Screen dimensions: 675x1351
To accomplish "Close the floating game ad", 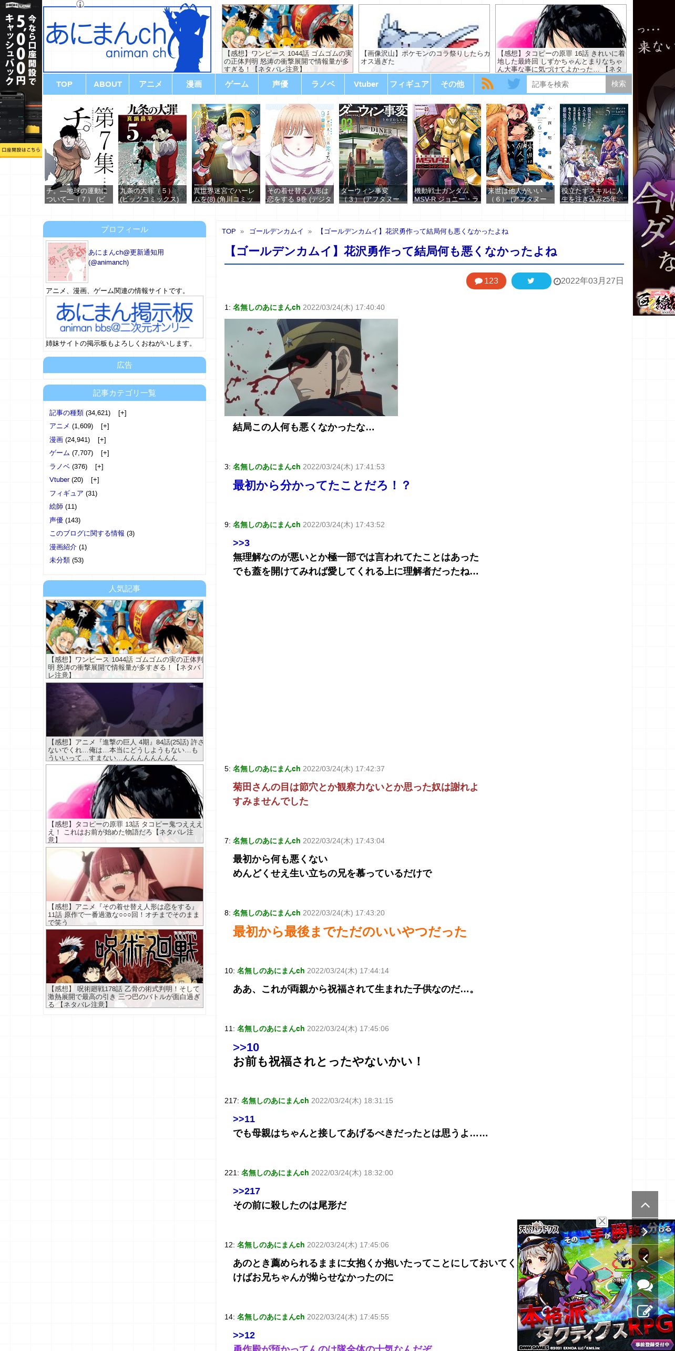I will [602, 1221].
